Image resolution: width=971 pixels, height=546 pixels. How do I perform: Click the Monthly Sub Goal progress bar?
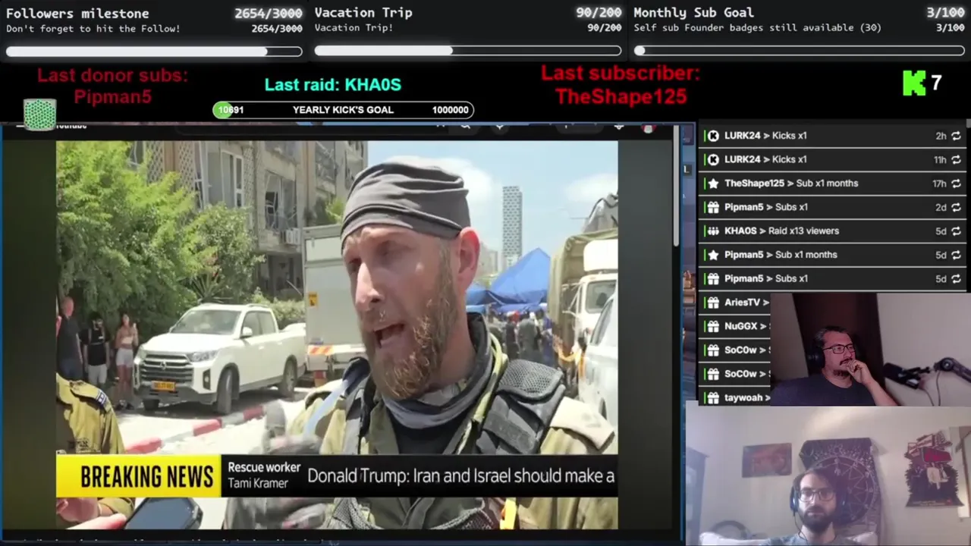[799, 51]
